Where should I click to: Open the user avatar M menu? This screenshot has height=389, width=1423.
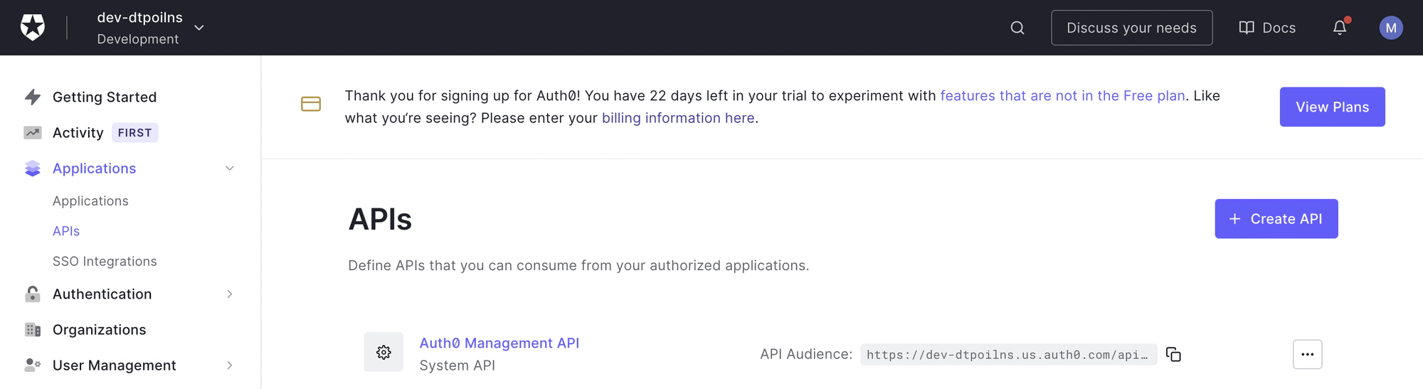pyautogui.click(x=1391, y=28)
